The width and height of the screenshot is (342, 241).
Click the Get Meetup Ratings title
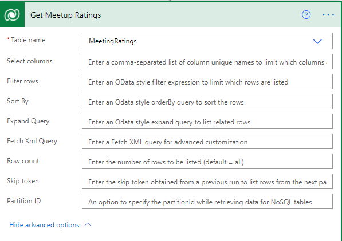point(66,15)
